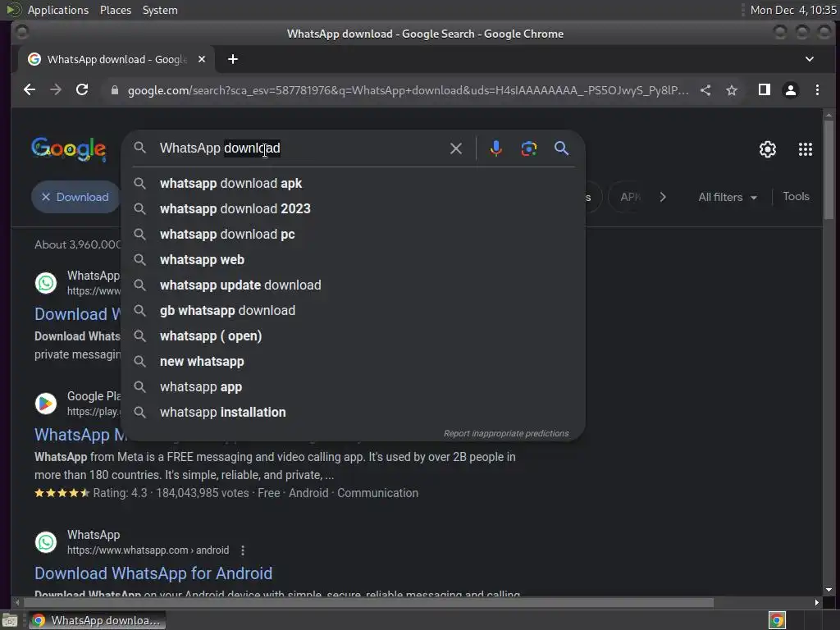The image size is (840, 630).
Task: Choose suggestion new whatsapp
Action: tap(354, 362)
